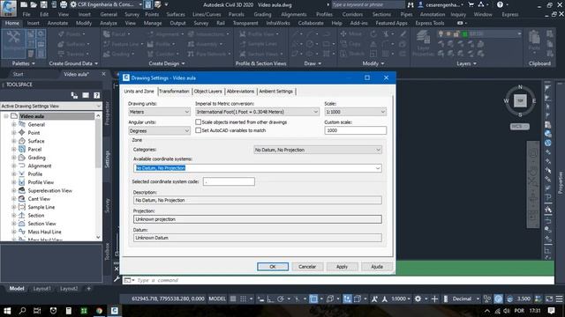Open Windows Start menu
Viewport: 565px width, 317px height.
click(x=7, y=311)
